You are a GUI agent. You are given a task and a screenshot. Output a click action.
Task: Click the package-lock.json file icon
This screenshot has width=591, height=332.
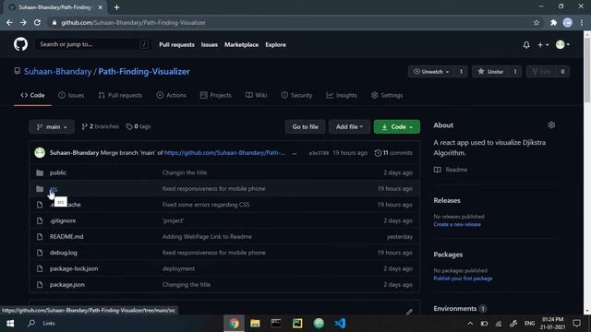(x=40, y=268)
